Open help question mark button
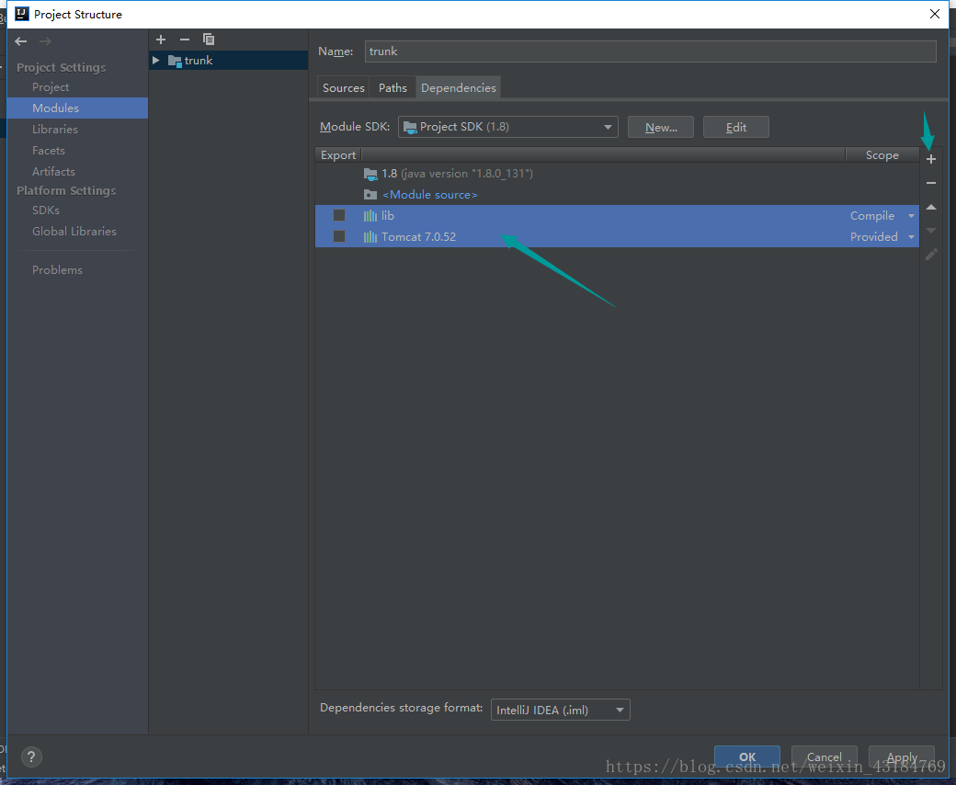The height and width of the screenshot is (785, 956). [x=31, y=757]
